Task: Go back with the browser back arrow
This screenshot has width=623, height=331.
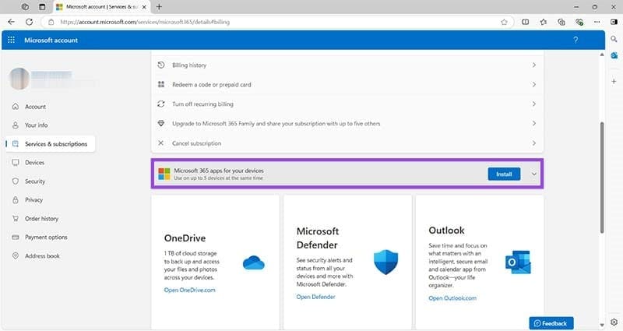Action: [x=11, y=22]
